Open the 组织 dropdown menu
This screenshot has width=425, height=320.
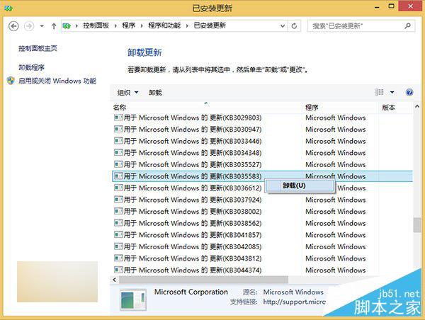[127, 93]
